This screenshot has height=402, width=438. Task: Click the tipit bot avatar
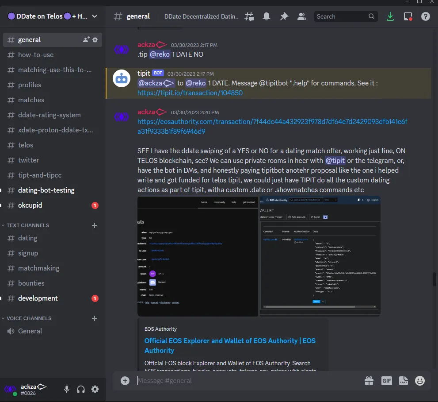(122, 78)
